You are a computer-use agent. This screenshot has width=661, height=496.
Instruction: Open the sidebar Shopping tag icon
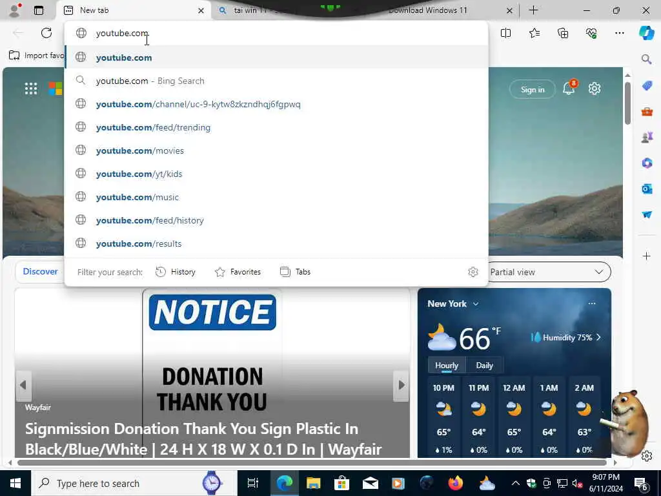[x=647, y=86]
